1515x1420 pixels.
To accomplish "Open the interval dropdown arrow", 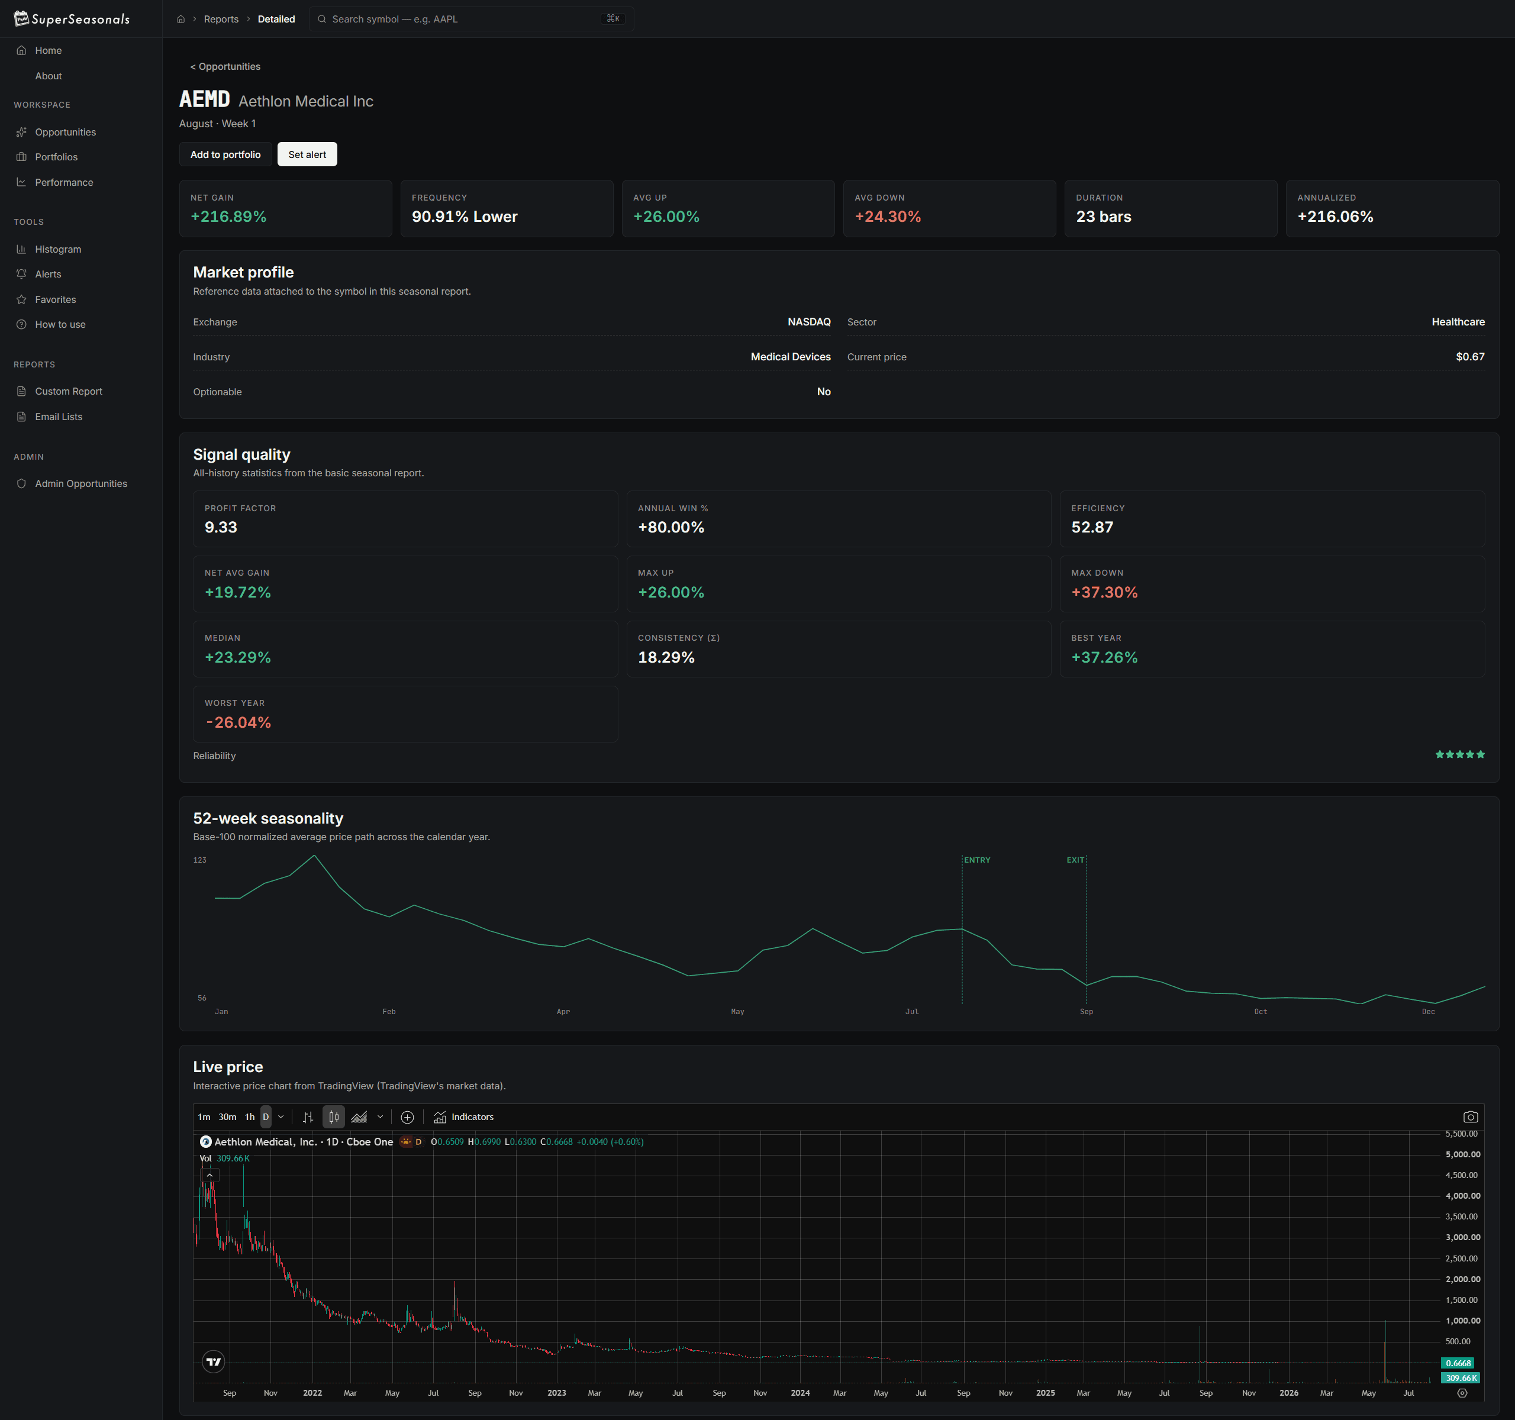I will (x=281, y=1118).
